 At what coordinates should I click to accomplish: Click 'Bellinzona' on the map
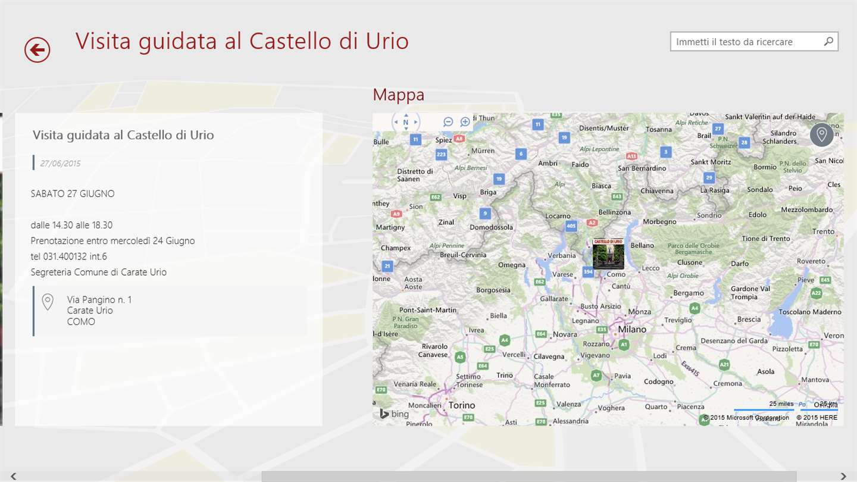pos(614,212)
